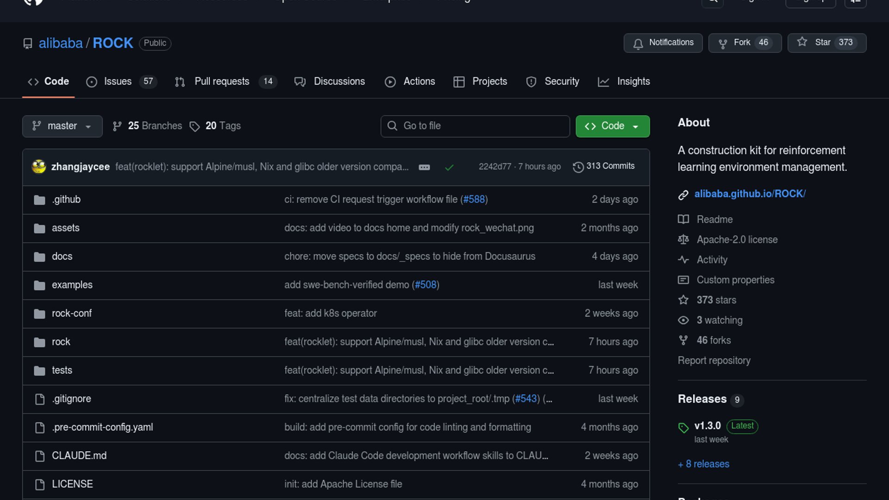Screen dimensions: 889x500
Task: View the 25 Branches list
Action: tap(154, 126)
